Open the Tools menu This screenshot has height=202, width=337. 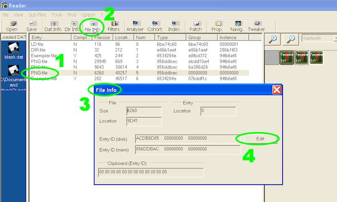click(57, 15)
